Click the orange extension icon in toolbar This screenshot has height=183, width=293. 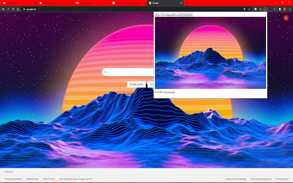click(260, 9)
